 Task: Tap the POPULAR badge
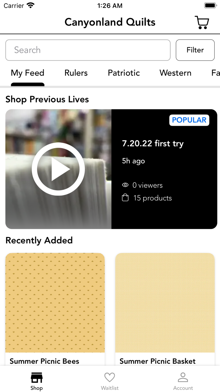(x=189, y=120)
